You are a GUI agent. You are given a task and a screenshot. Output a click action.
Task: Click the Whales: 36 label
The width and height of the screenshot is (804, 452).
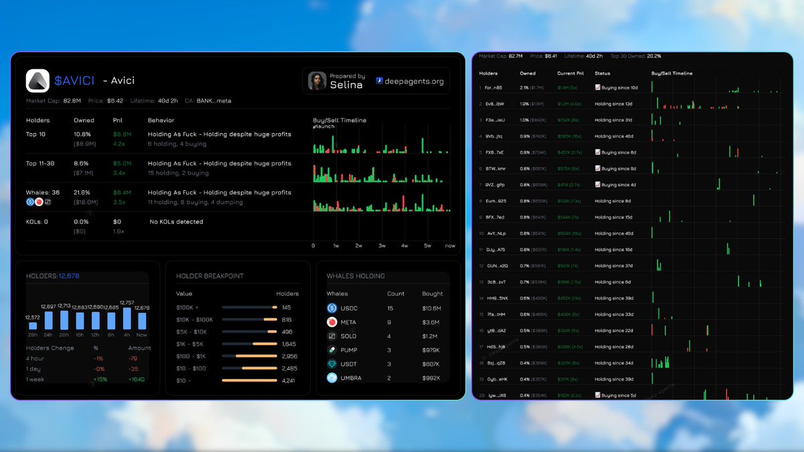tap(43, 193)
